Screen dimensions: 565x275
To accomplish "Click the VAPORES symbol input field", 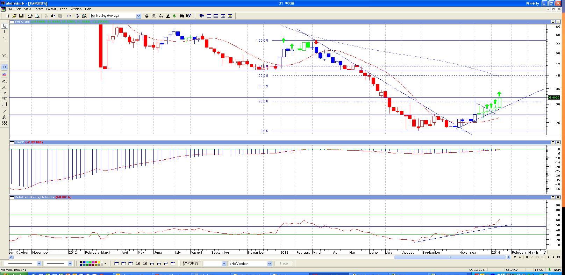I will pyautogui.click(x=192, y=263).
